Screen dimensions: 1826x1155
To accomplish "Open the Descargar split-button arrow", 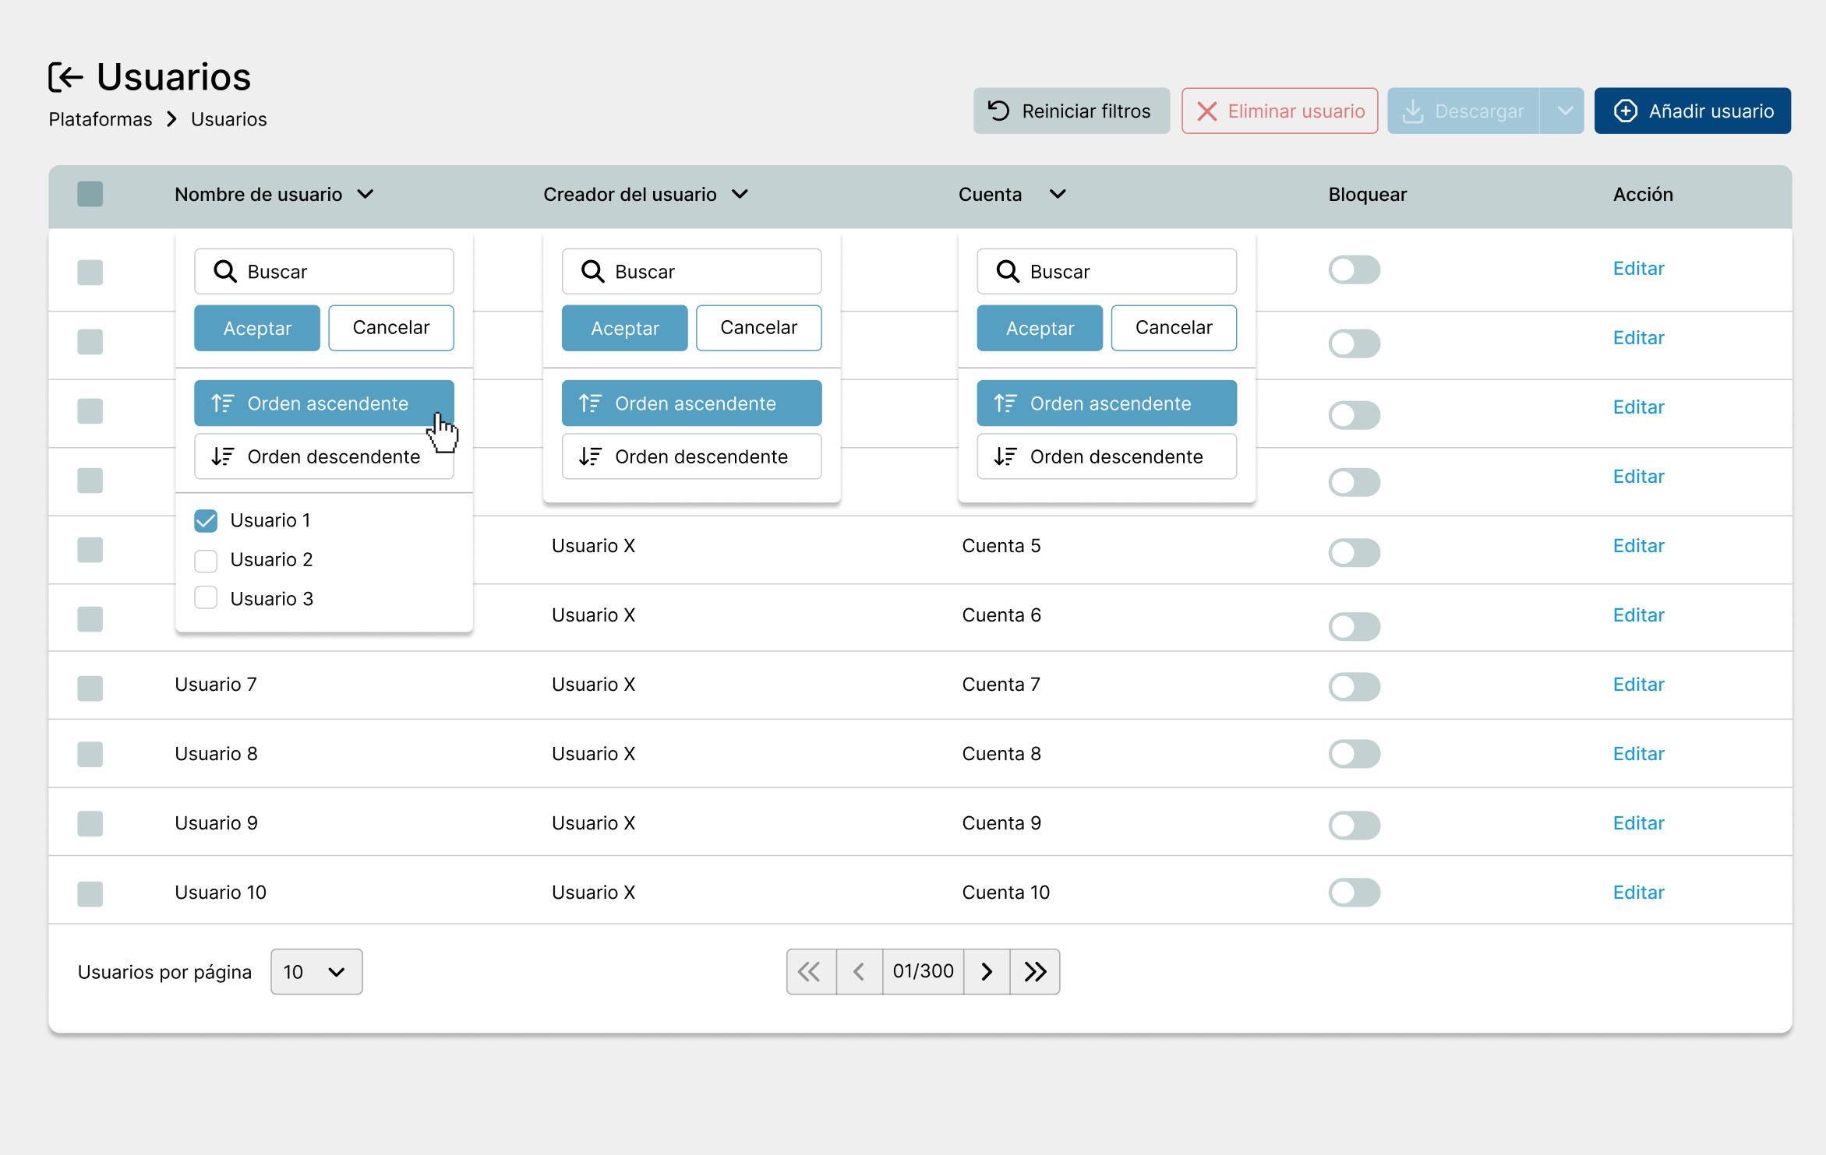I will click(1563, 111).
